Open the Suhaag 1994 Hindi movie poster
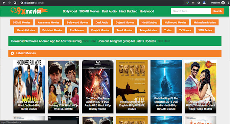 (x=63, y=87)
